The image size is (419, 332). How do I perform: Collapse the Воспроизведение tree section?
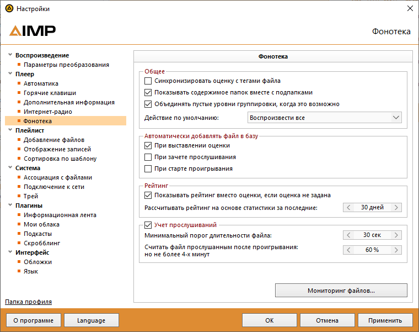tap(10, 55)
